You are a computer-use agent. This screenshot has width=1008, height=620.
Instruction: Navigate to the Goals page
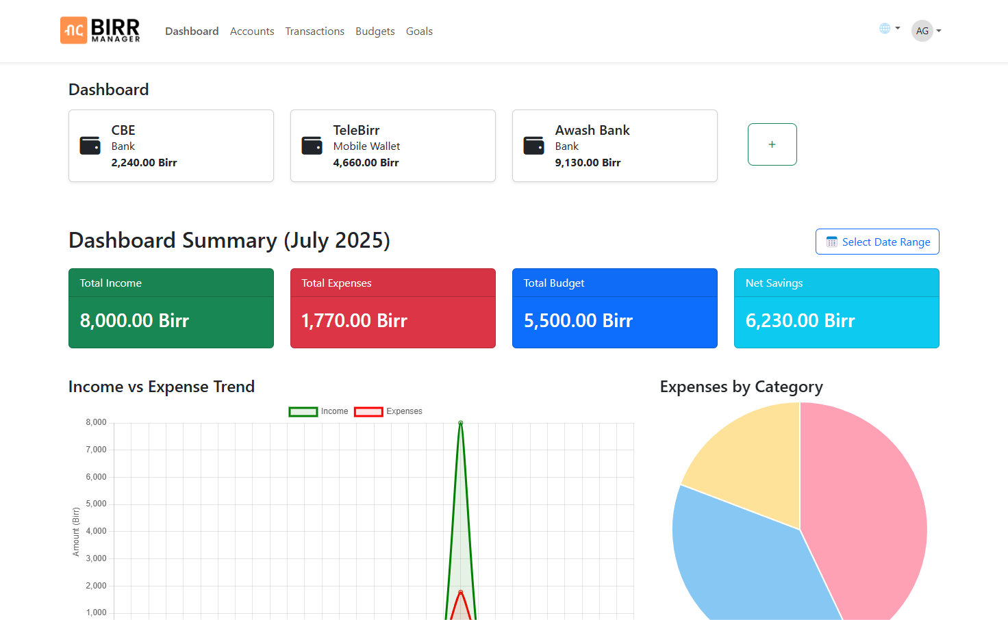pyautogui.click(x=419, y=31)
